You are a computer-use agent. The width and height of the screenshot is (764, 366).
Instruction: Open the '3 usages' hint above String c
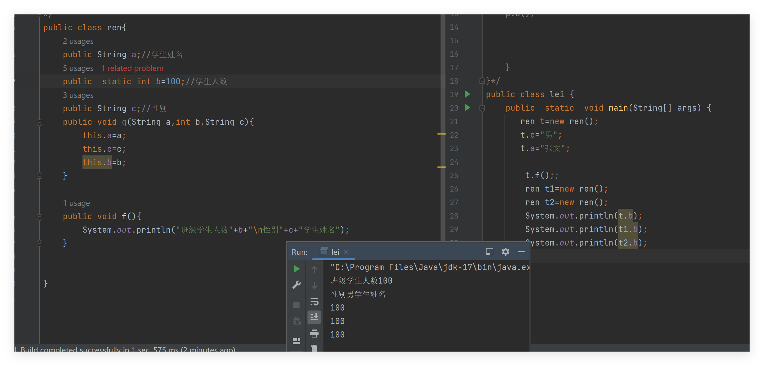coord(78,95)
